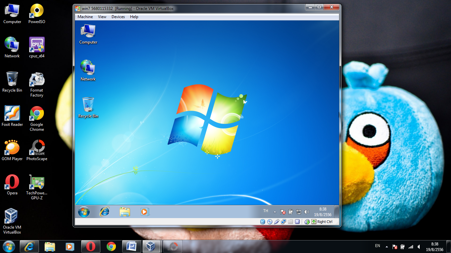Click the virtualization (V chip) indicator in status bar

coord(297,222)
